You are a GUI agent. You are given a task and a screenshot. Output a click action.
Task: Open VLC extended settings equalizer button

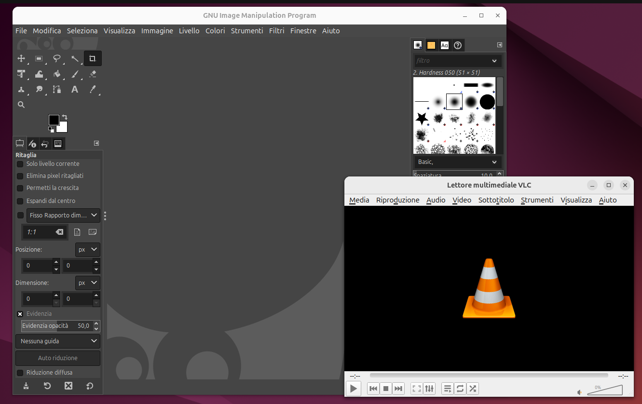coord(429,389)
